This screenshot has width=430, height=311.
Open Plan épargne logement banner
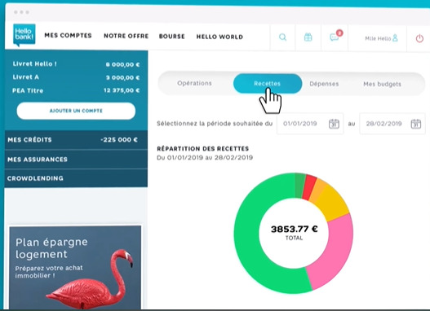coord(75,267)
